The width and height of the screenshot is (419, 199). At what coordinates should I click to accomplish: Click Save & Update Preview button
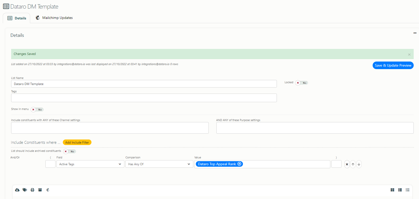393,65
